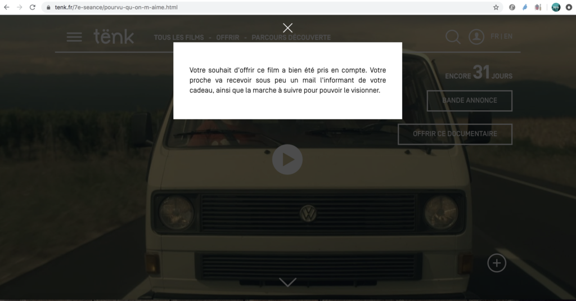Image resolution: width=576 pixels, height=301 pixels.
Task: Open the Chrome profile avatar
Action: pos(556,7)
